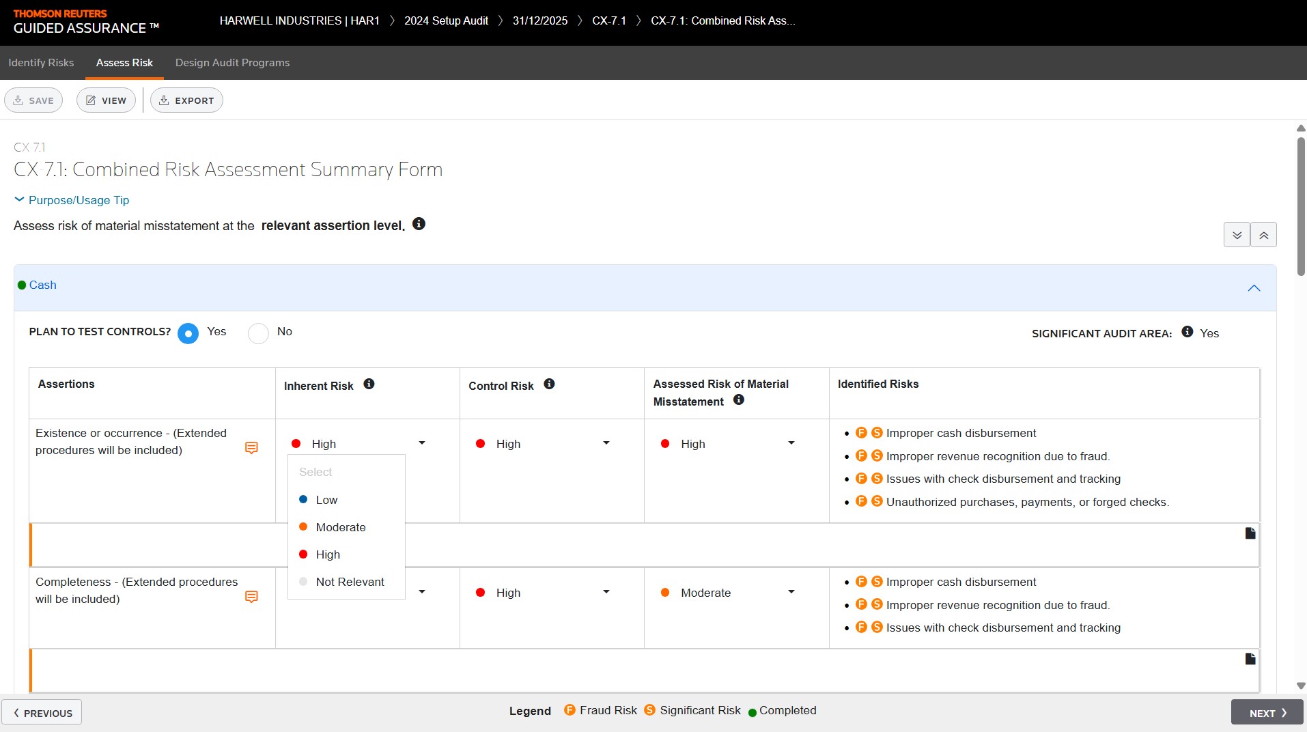The image size is (1307, 732).
Task: Click the Export button
Action: pyautogui.click(x=186, y=100)
